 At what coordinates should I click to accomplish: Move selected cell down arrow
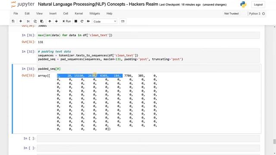(56, 21)
